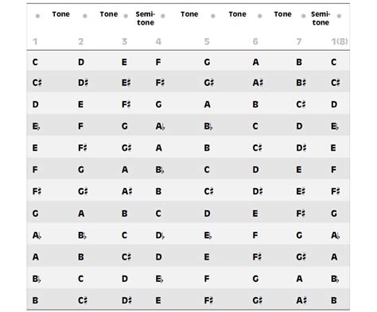Viewport: 377px width, 312px height.
Task: Click E♯ in the F♯ major row
Action: coord(301,191)
